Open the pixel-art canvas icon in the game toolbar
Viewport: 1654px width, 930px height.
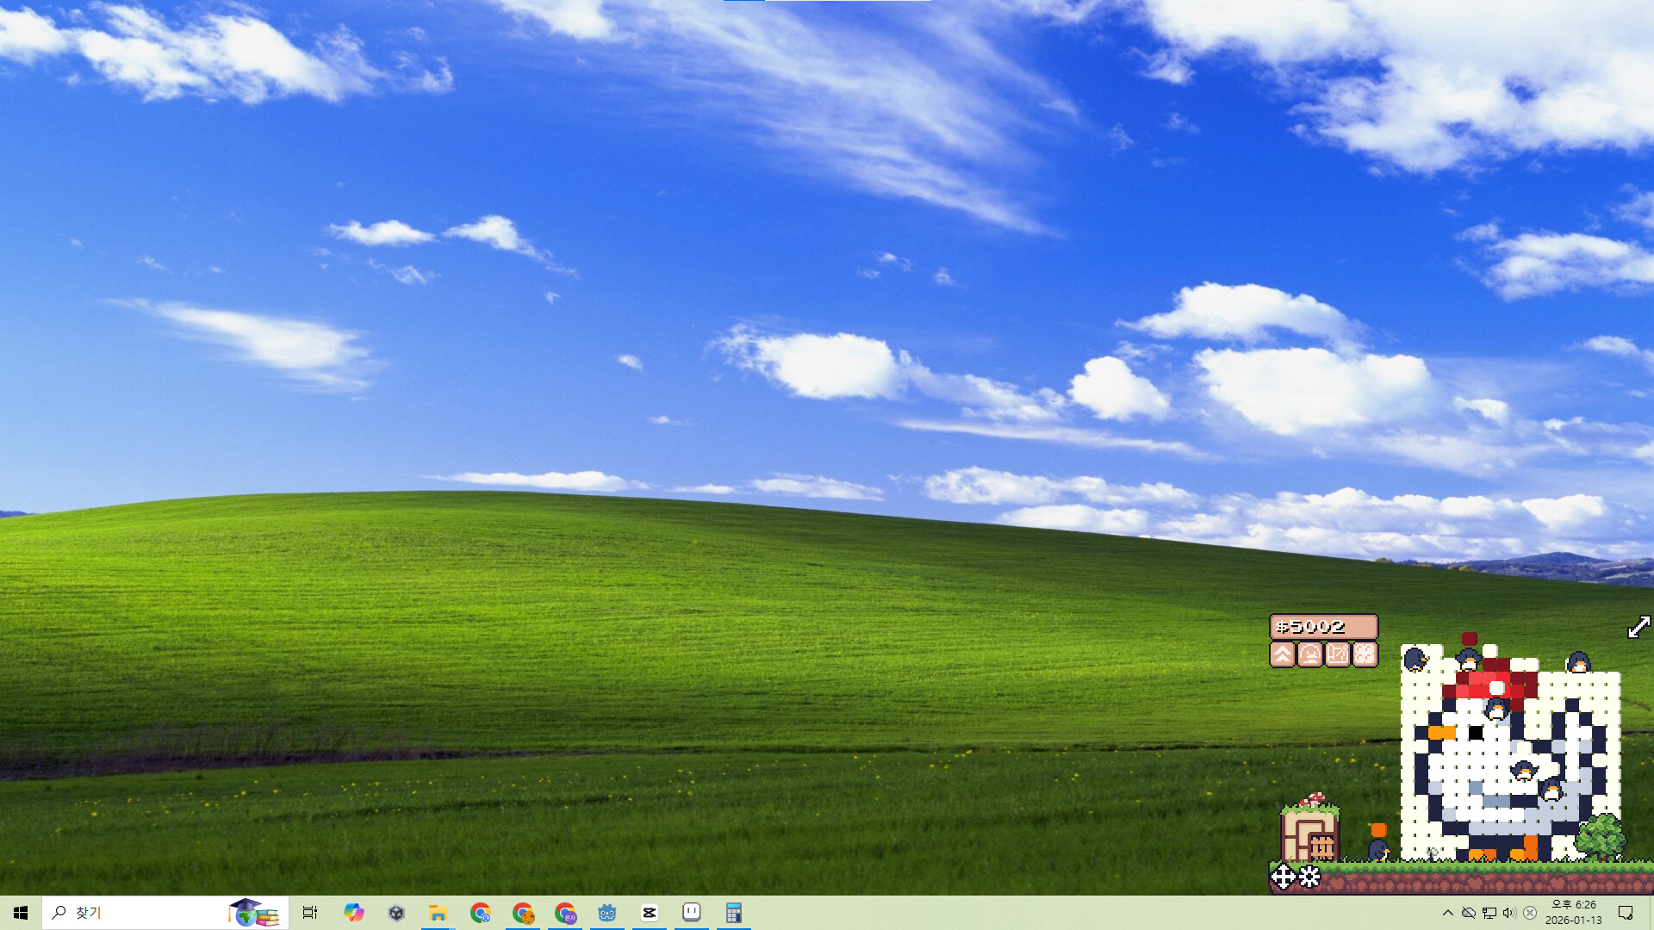click(x=1337, y=654)
